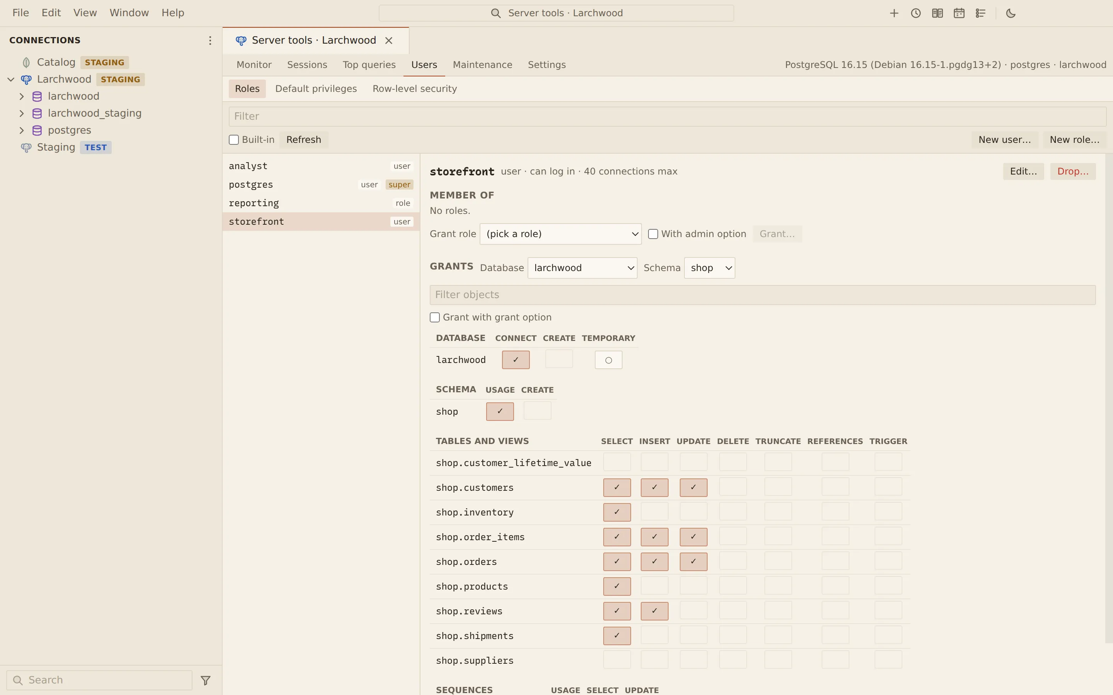Enable the Built-in checkbox
Screen dimensions: 1113x695
tap(234, 140)
